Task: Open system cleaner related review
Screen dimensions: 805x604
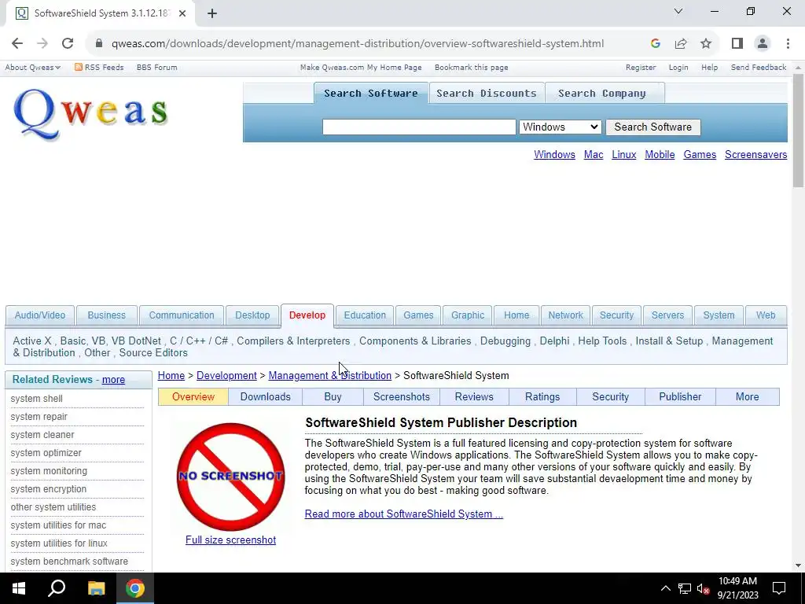Action: pyautogui.click(x=42, y=435)
